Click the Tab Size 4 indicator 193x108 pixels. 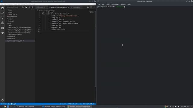[x=71, y=104]
